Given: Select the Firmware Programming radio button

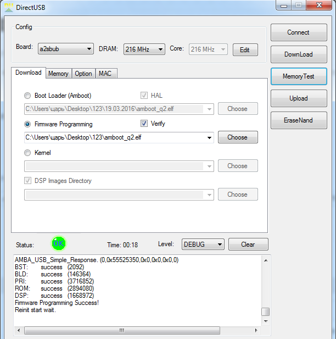Looking at the screenshot, I should [x=28, y=124].
